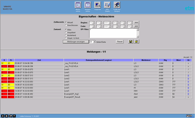Go to home via footer house icon
The image size is (195, 118).
click(x=3, y=116)
